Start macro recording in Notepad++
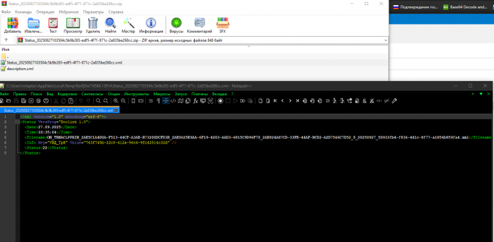Image resolution: width=494 pixels, height=242 pixels. click(220, 101)
